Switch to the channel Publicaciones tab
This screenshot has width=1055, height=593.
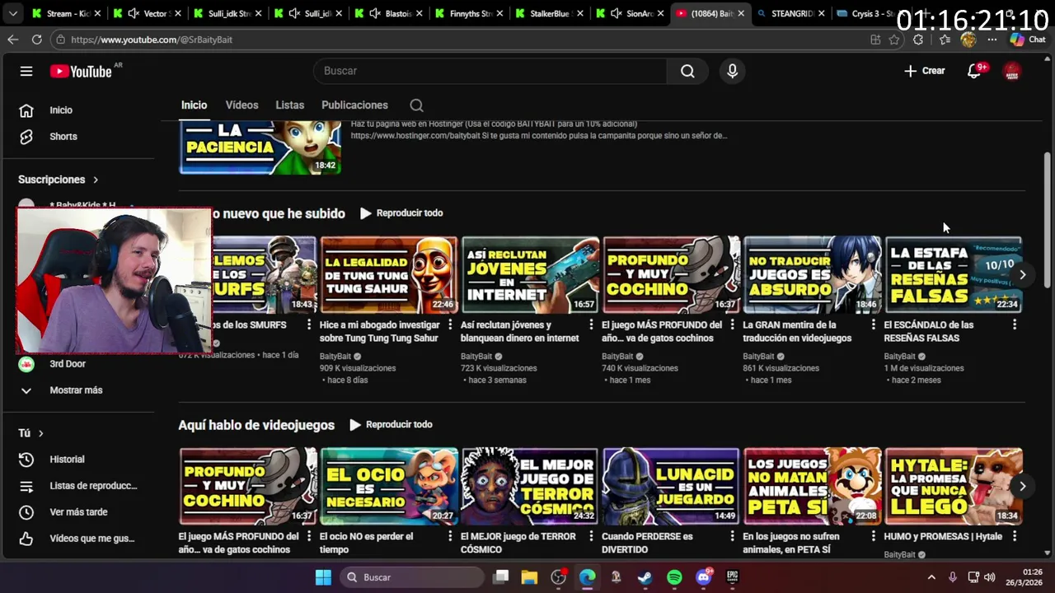[354, 105]
